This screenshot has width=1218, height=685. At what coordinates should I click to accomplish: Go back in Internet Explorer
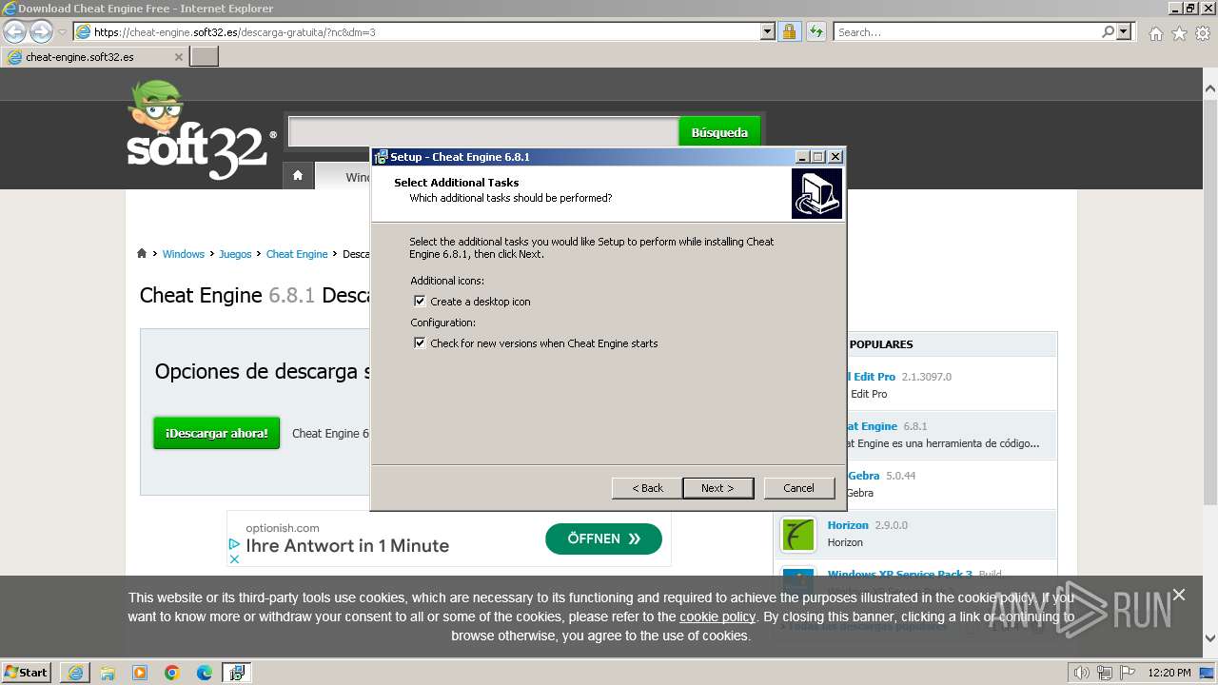point(14,31)
